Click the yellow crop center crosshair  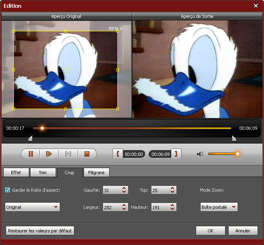(65, 70)
